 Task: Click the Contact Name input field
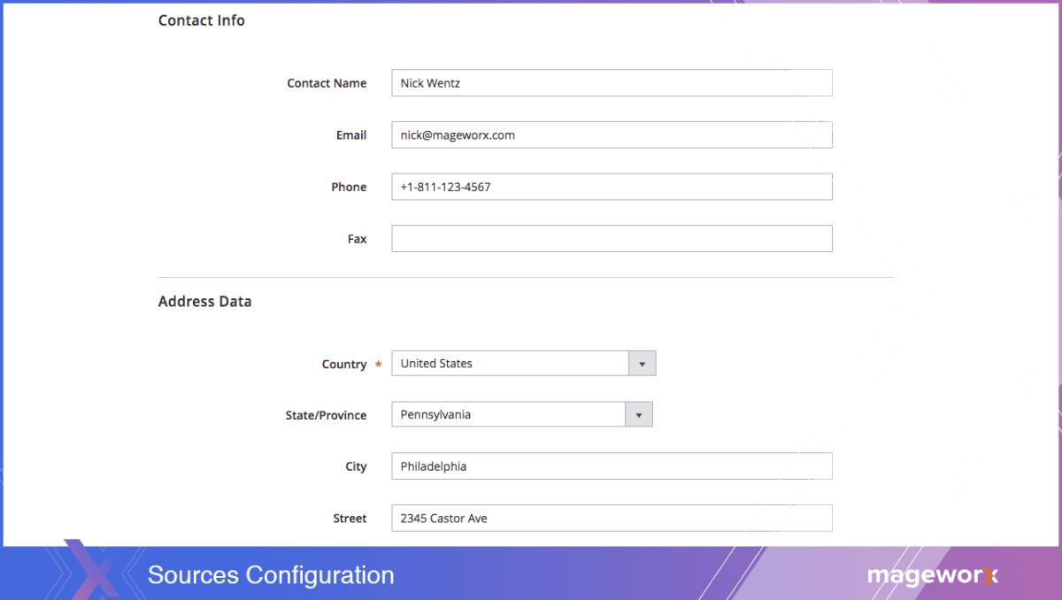(612, 83)
